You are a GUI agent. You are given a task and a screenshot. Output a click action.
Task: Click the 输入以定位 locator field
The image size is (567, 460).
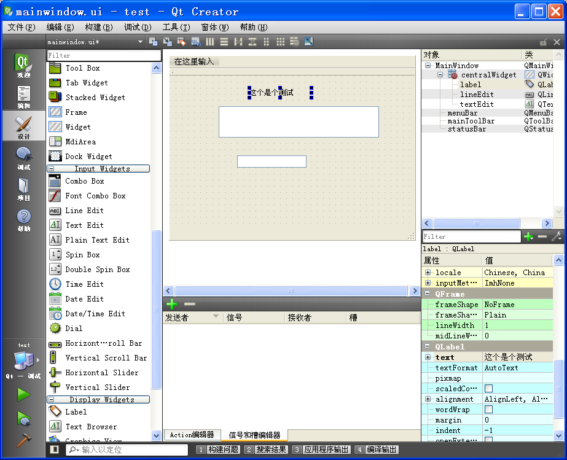127,450
